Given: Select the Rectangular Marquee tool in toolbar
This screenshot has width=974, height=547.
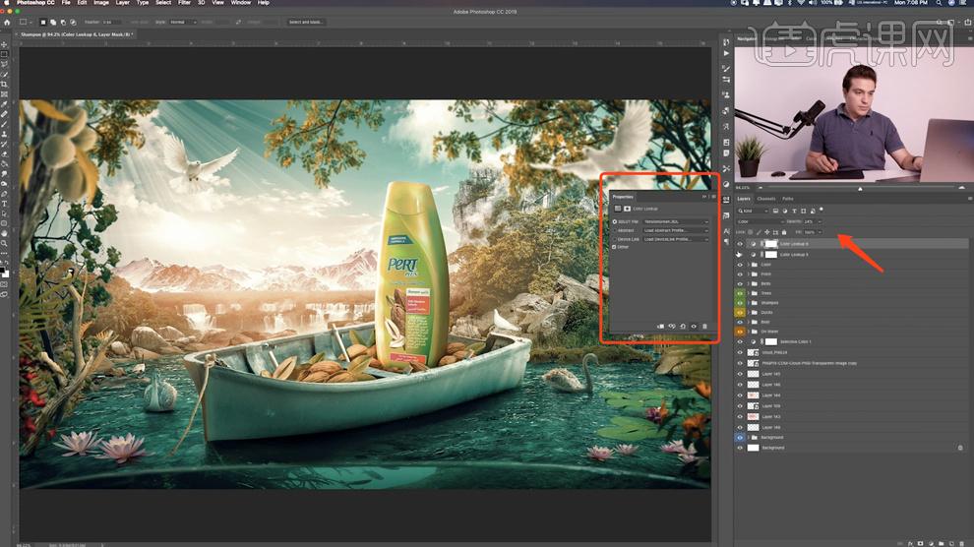Looking at the screenshot, I should point(4,54).
